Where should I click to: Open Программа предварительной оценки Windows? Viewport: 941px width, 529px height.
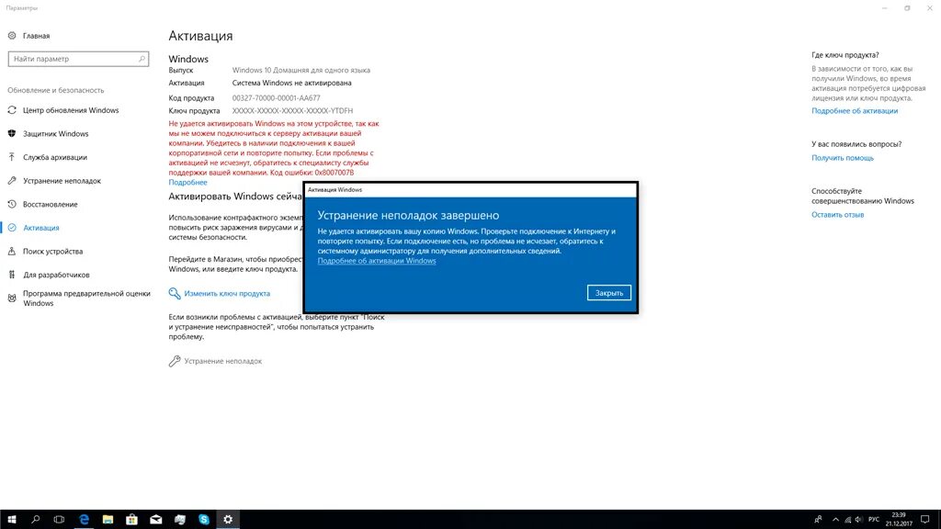pyautogui.click(x=86, y=298)
